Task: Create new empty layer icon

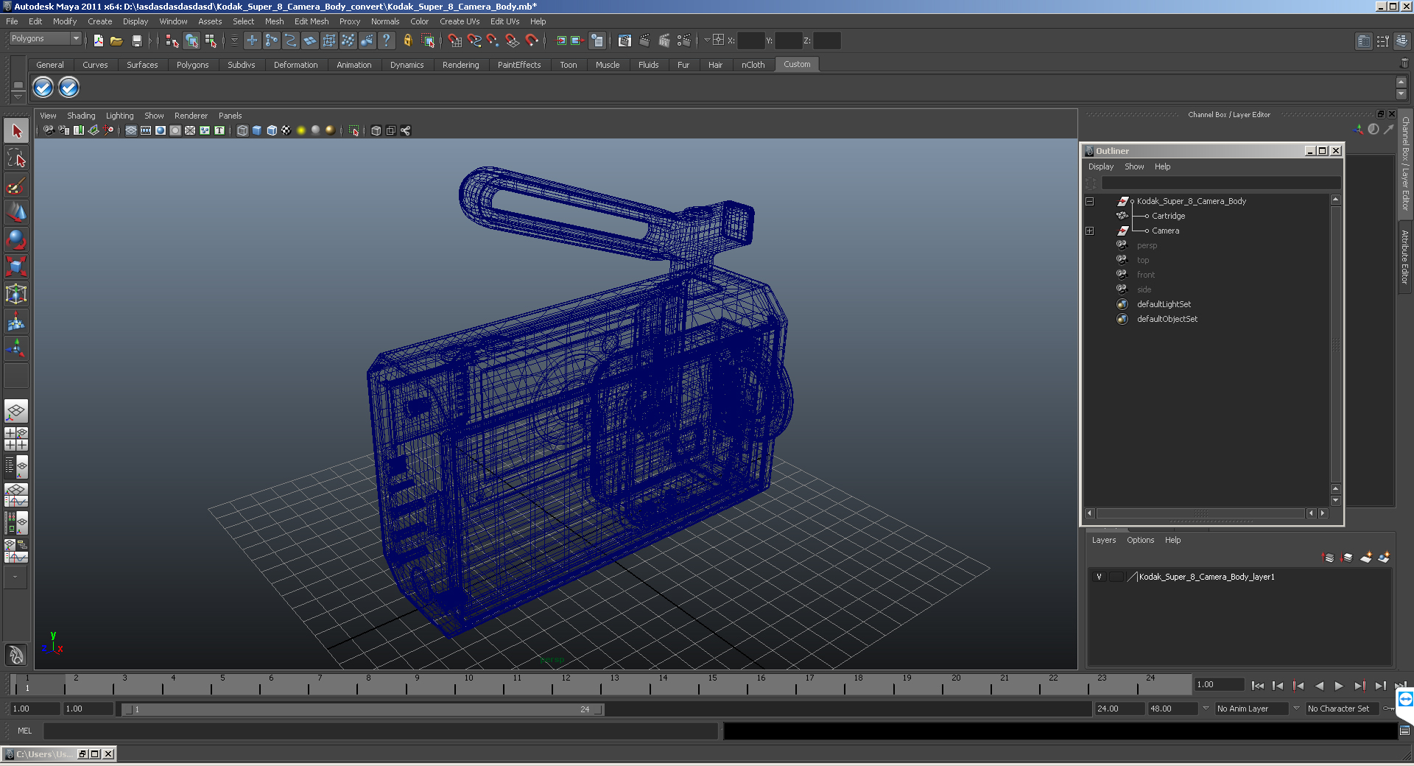Action: (1365, 558)
